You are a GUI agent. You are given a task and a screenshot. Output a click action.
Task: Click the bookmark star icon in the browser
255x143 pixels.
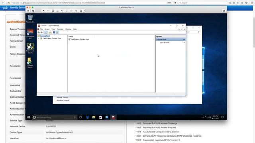pos(230,3)
